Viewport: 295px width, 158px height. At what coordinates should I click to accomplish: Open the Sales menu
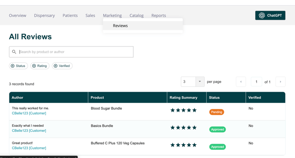coord(90,15)
